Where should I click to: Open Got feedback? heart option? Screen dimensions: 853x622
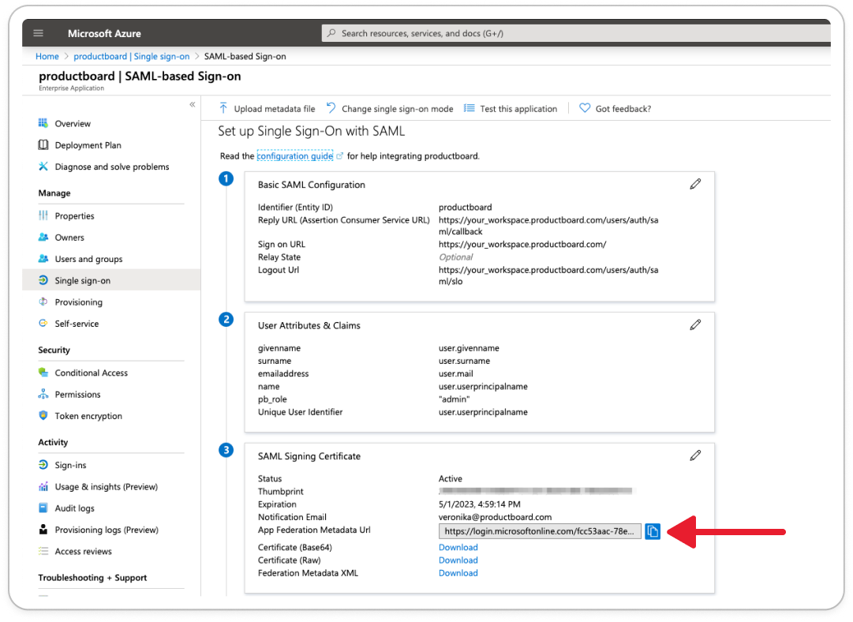click(615, 109)
